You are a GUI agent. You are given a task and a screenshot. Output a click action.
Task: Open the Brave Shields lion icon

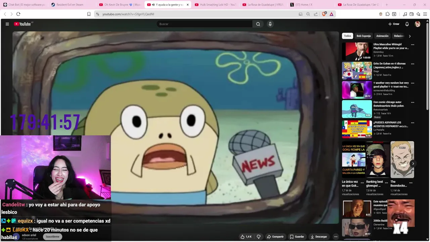pos(325,14)
